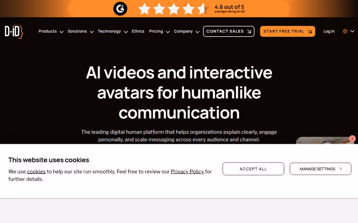The width and height of the screenshot is (358, 223).
Task: Click the arrow icon in START FREE TRIAL
Action: point(310,32)
